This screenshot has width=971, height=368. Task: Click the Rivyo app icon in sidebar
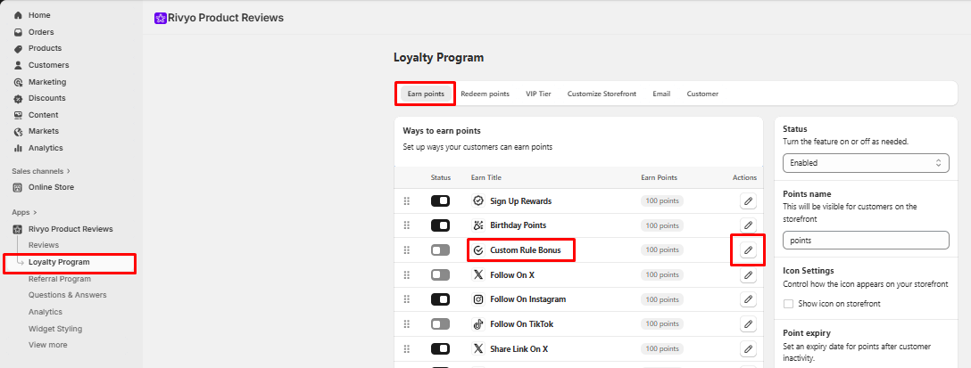click(x=18, y=229)
